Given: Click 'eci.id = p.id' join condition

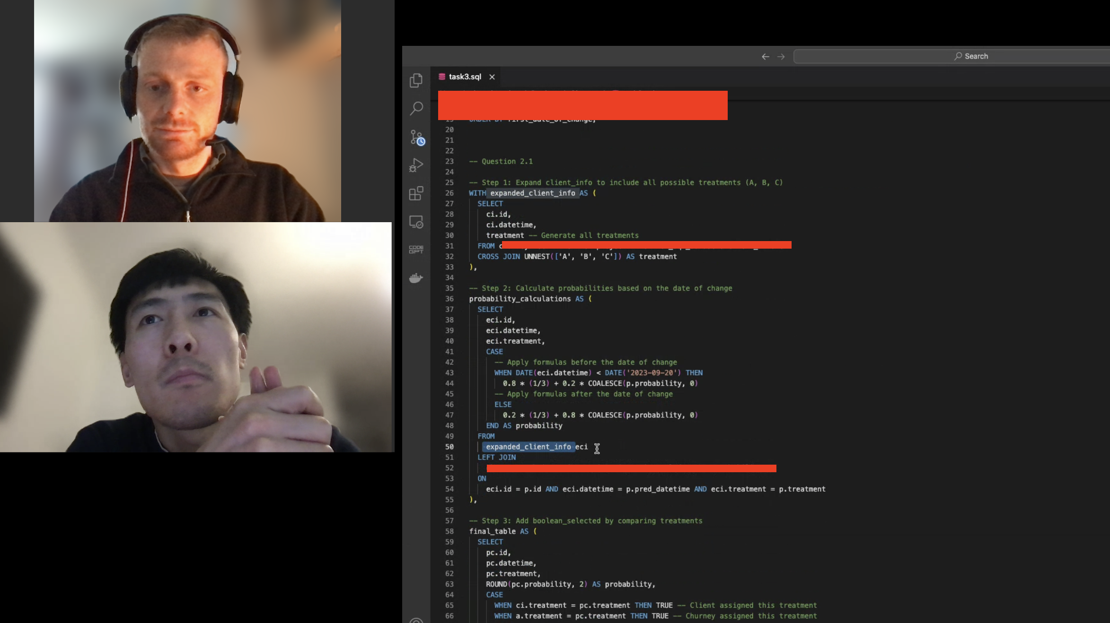Looking at the screenshot, I should tap(513, 489).
